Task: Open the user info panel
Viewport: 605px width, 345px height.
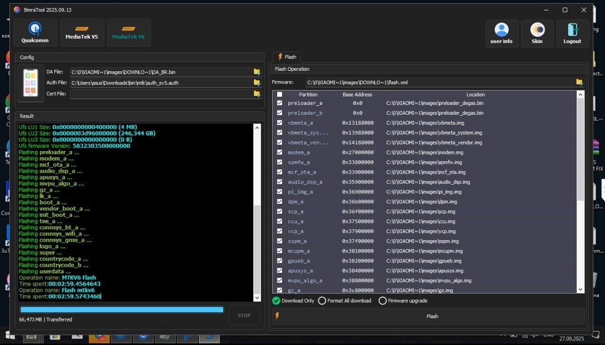Action: pos(501,33)
